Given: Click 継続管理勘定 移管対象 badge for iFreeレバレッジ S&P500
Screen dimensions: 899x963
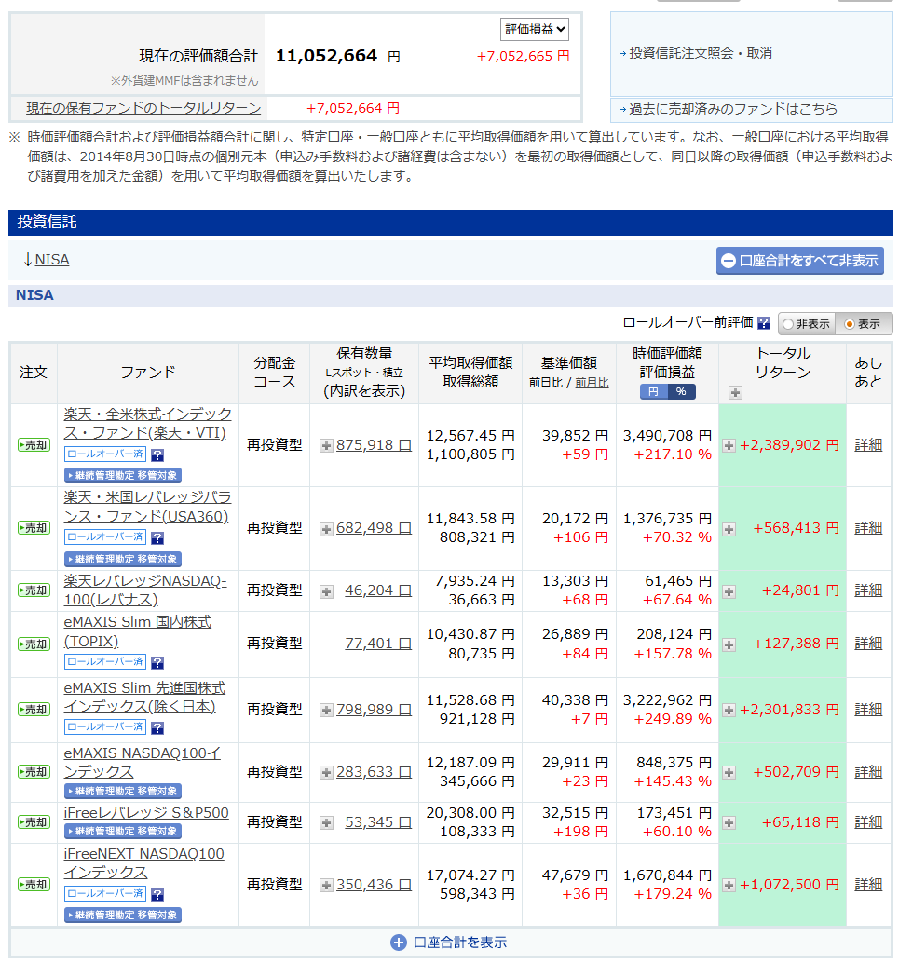Looking at the screenshot, I should (x=123, y=831).
